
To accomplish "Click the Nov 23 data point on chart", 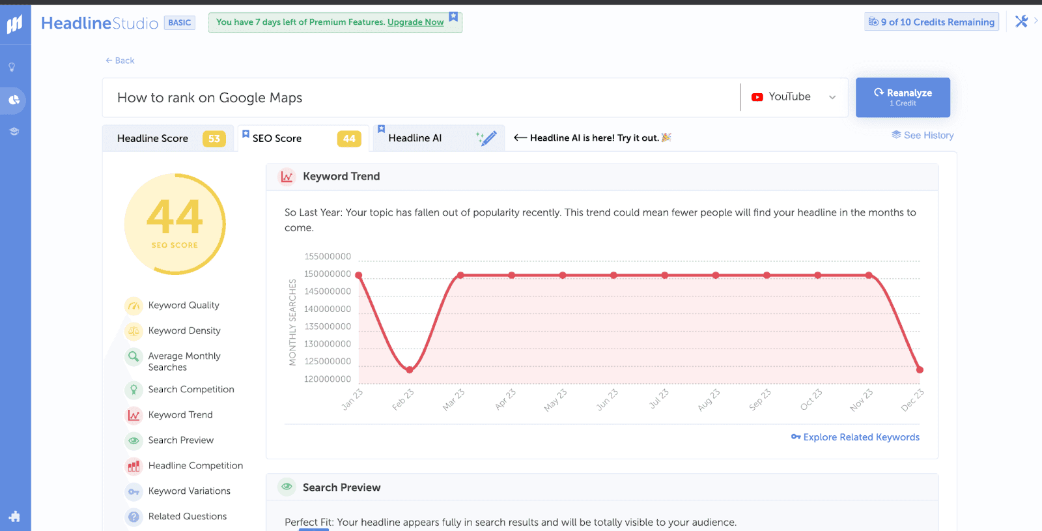I will coord(869,276).
